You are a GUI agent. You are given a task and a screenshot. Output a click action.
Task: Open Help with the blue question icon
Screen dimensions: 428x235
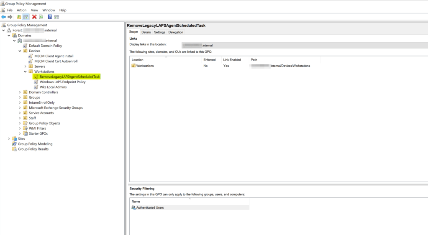tap(50, 17)
